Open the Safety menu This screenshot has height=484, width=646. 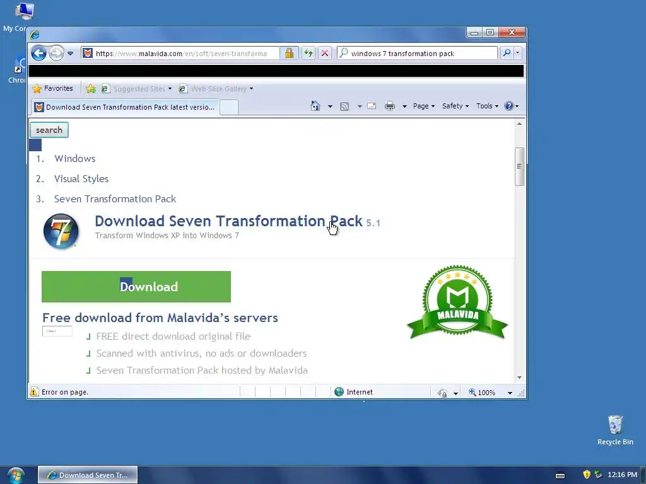point(455,106)
